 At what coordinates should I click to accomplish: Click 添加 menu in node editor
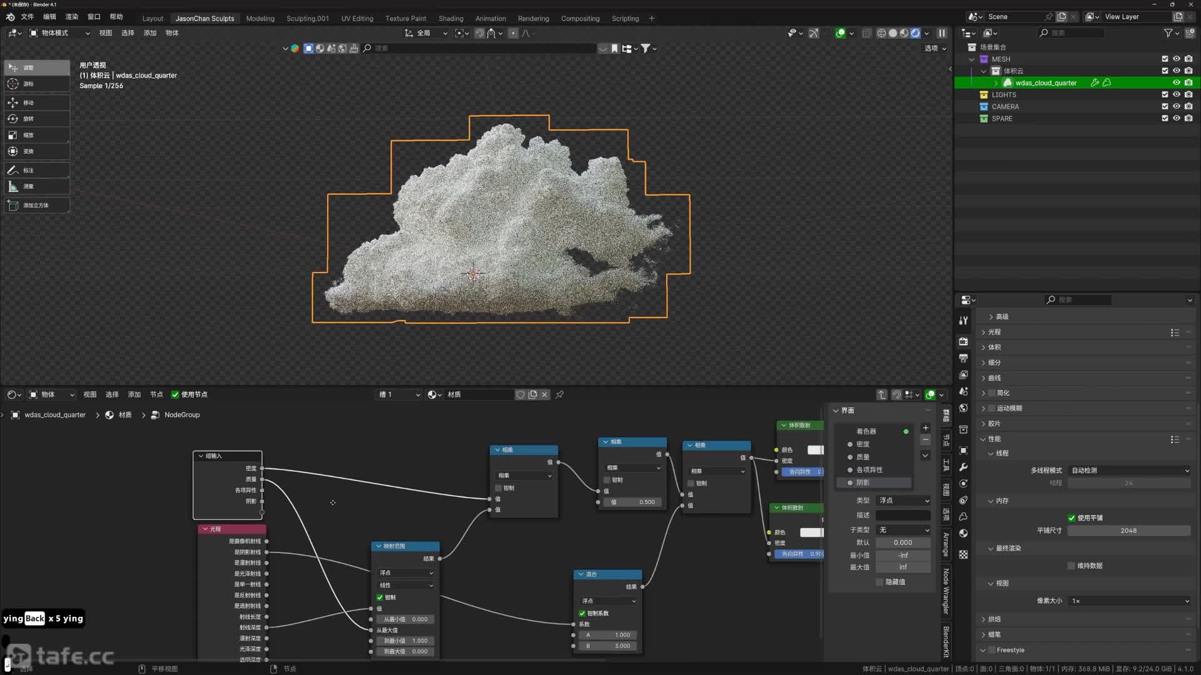(x=134, y=394)
